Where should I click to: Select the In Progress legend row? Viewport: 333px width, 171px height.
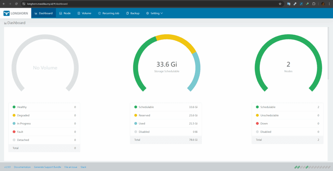[x=44, y=124]
